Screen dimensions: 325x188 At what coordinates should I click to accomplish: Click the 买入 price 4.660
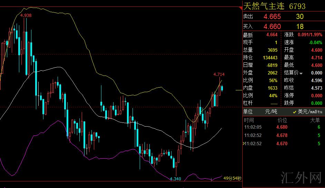[272, 27]
